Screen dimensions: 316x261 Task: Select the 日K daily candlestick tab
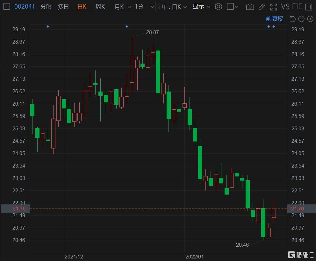82,7
